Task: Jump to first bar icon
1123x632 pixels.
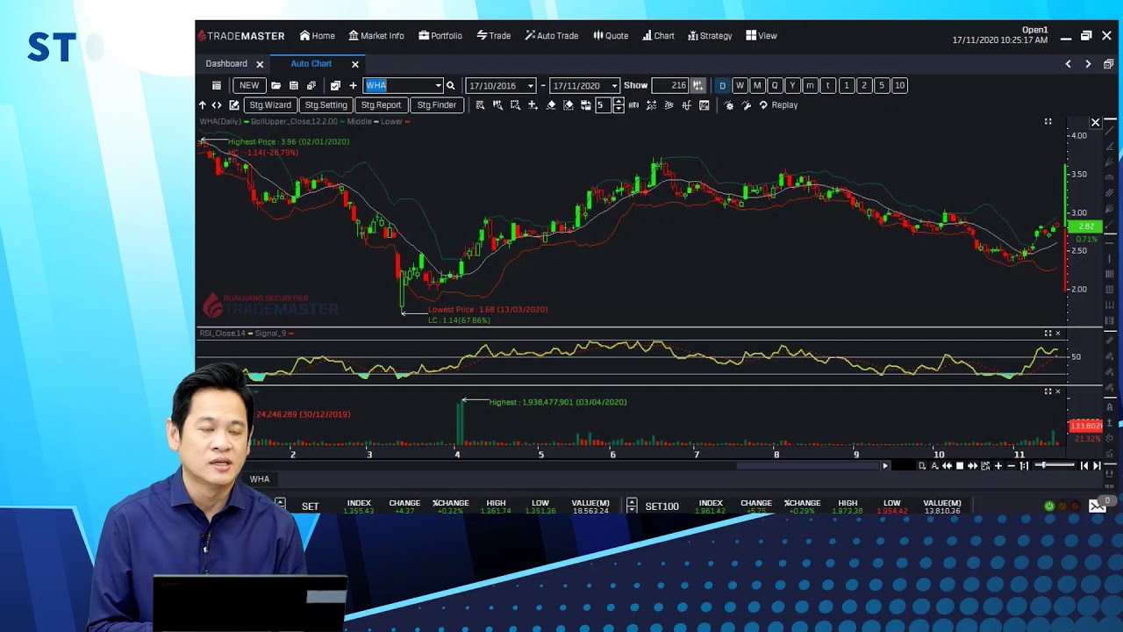Action: click(x=1084, y=465)
